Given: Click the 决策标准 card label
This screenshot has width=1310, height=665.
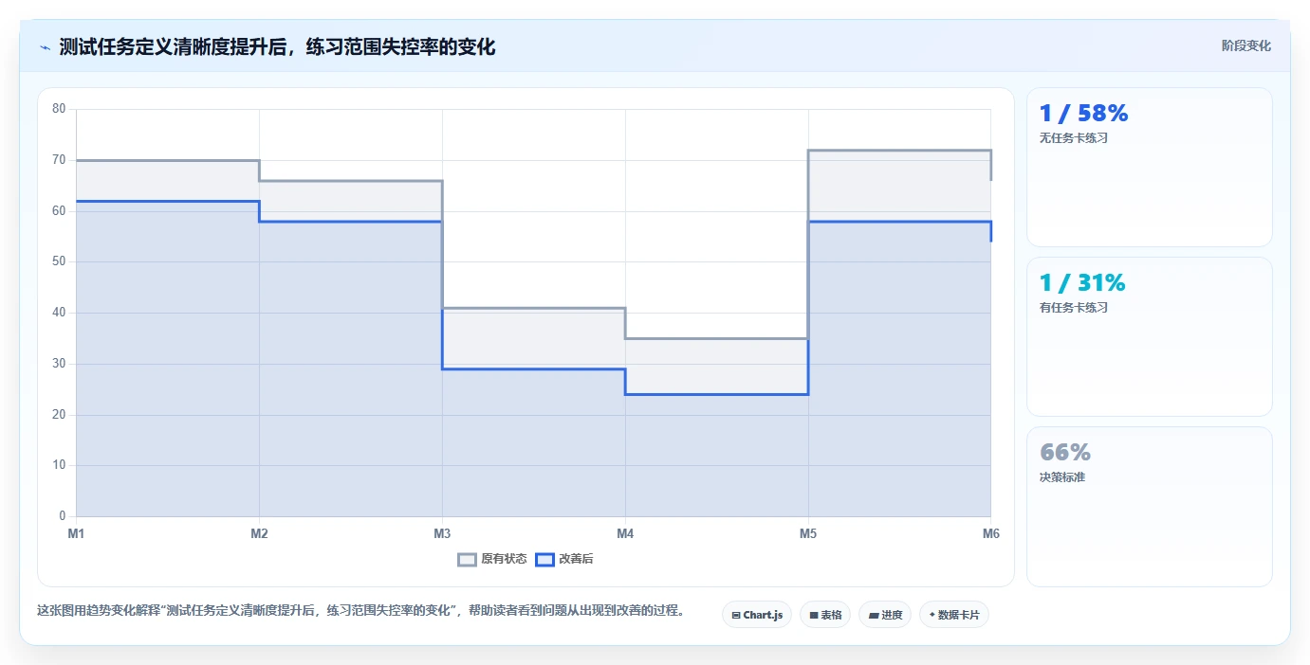Looking at the screenshot, I should tap(1062, 477).
